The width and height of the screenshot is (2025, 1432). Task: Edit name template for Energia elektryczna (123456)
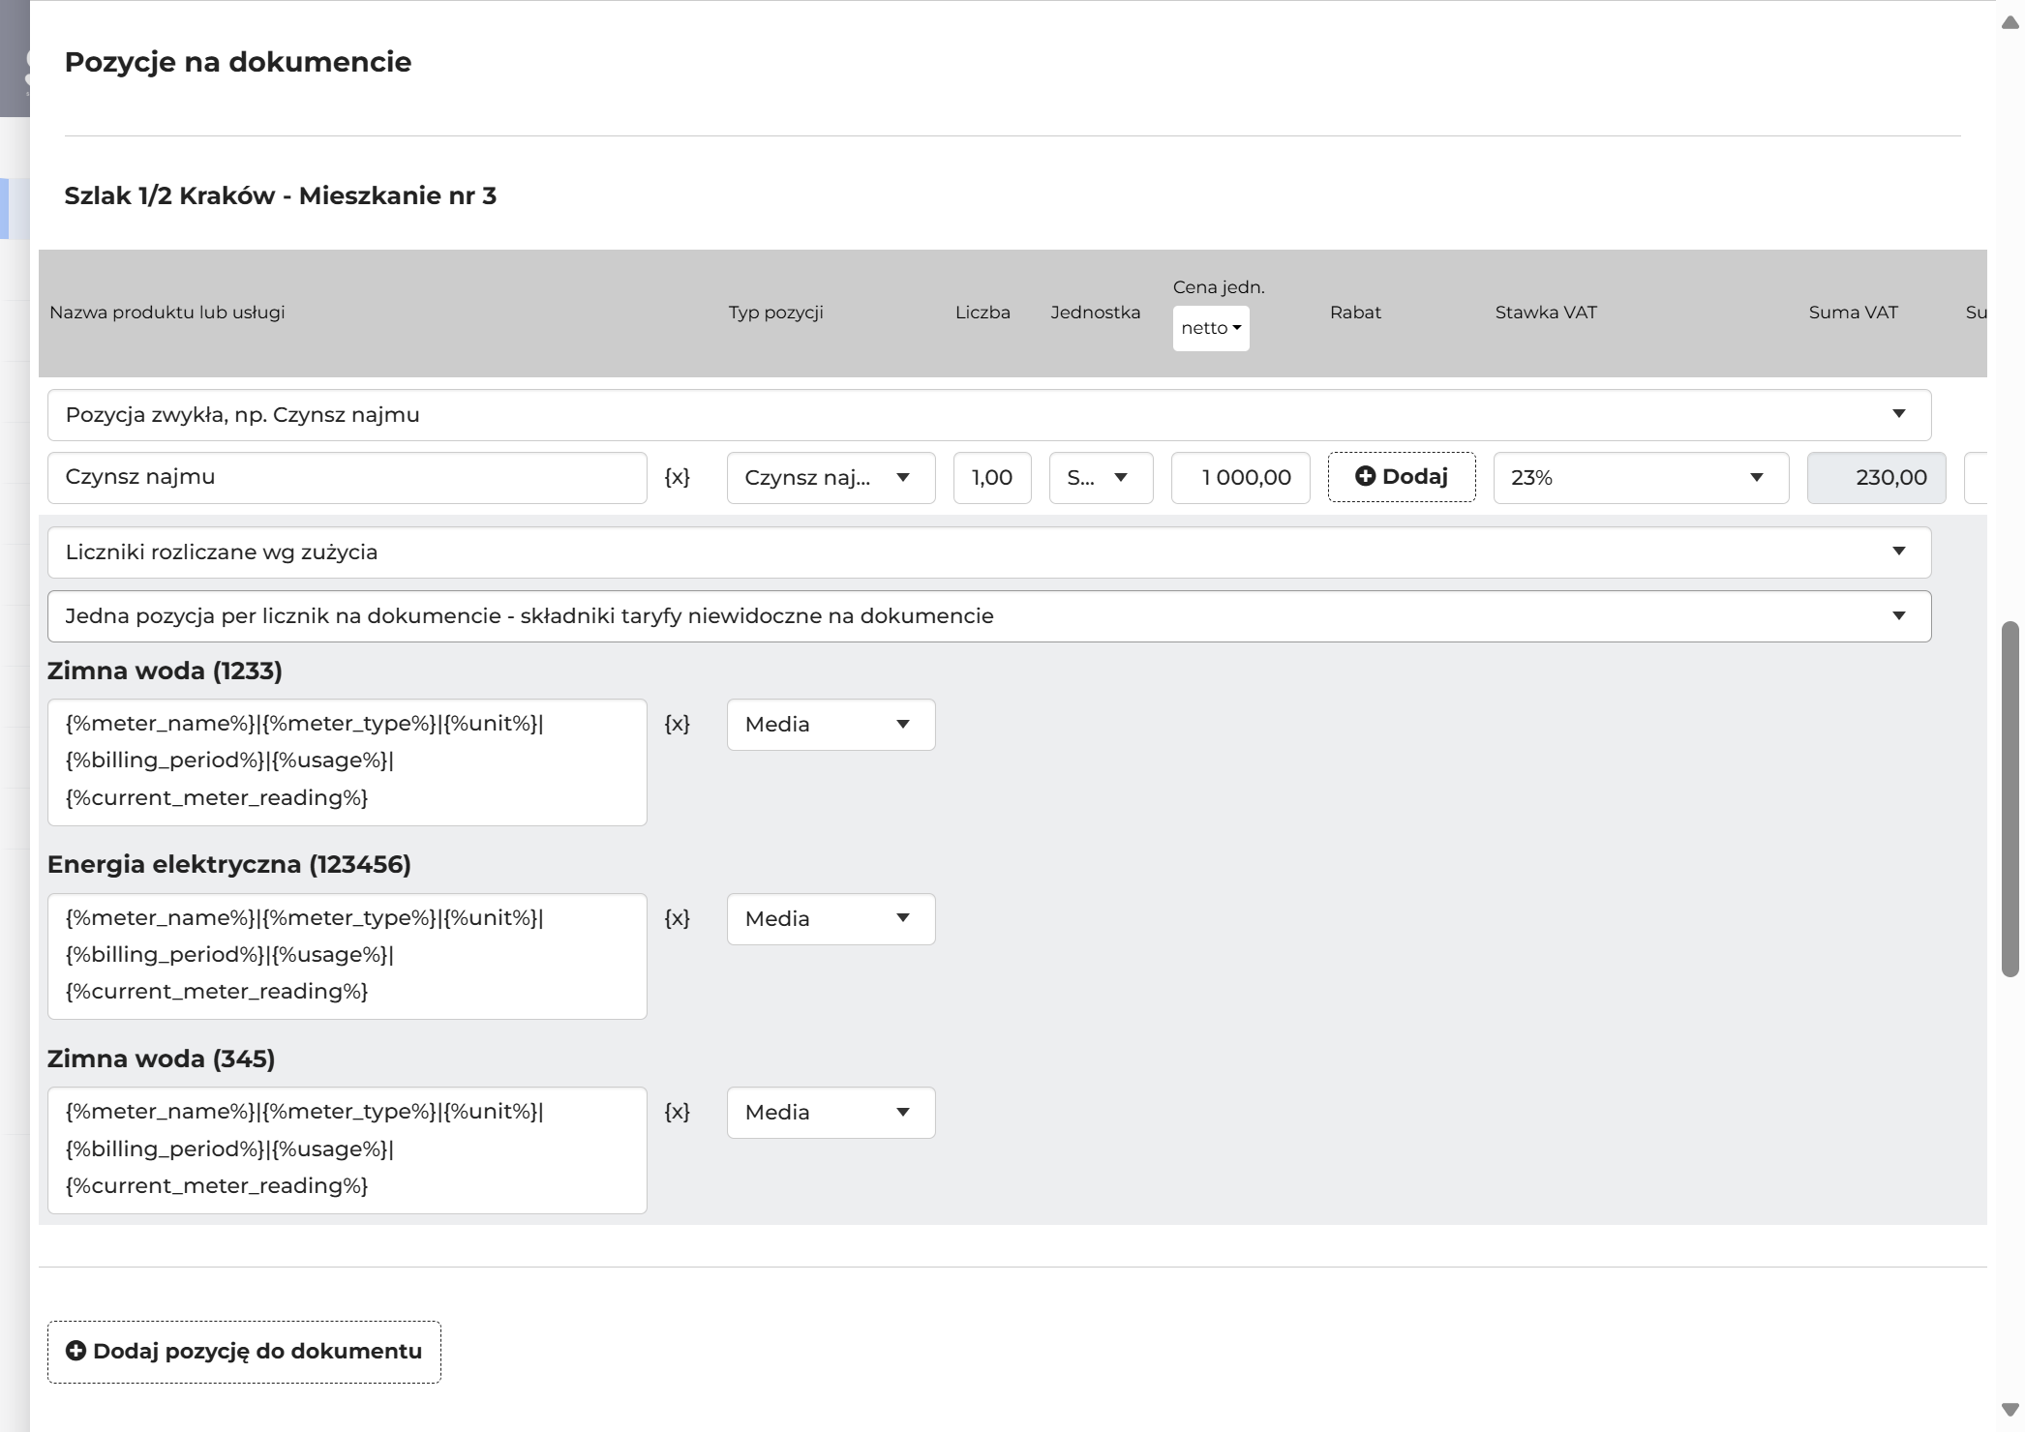click(x=347, y=956)
